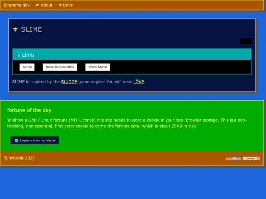Open the Online Tutorial button
The image size is (266, 199).
pos(98,67)
